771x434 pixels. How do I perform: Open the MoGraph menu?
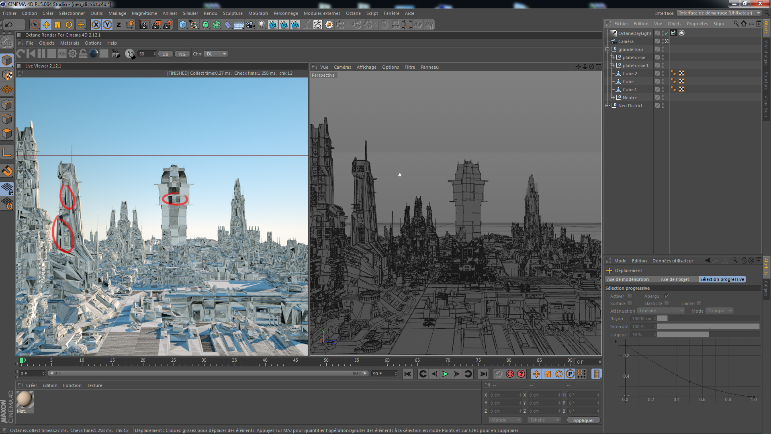(258, 13)
